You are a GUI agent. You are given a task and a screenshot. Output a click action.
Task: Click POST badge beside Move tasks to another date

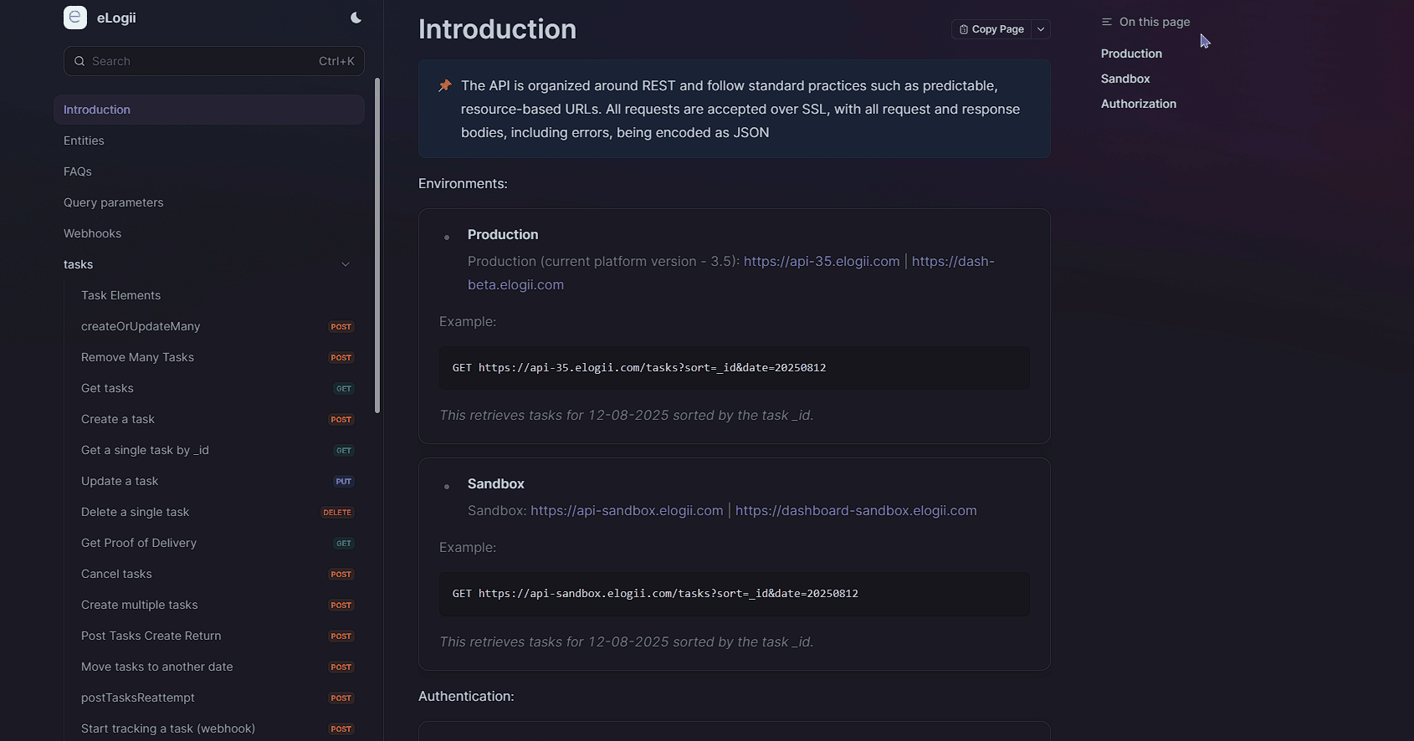pyautogui.click(x=341, y=667)
